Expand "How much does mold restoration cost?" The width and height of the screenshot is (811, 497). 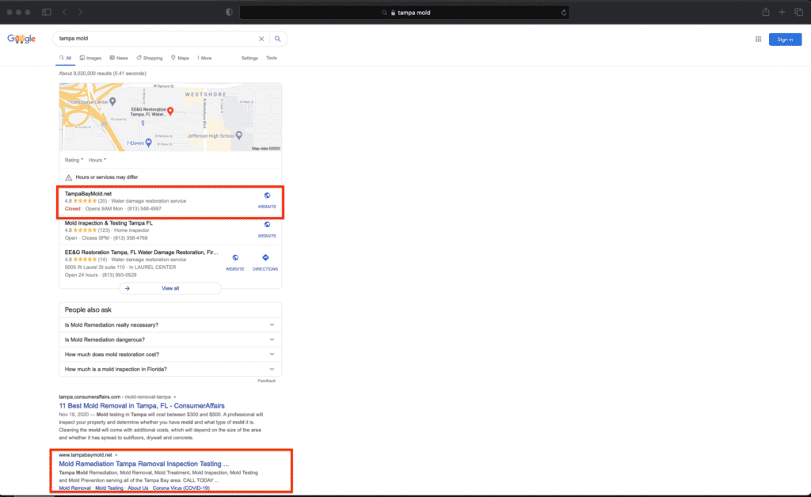coord(170,355)
